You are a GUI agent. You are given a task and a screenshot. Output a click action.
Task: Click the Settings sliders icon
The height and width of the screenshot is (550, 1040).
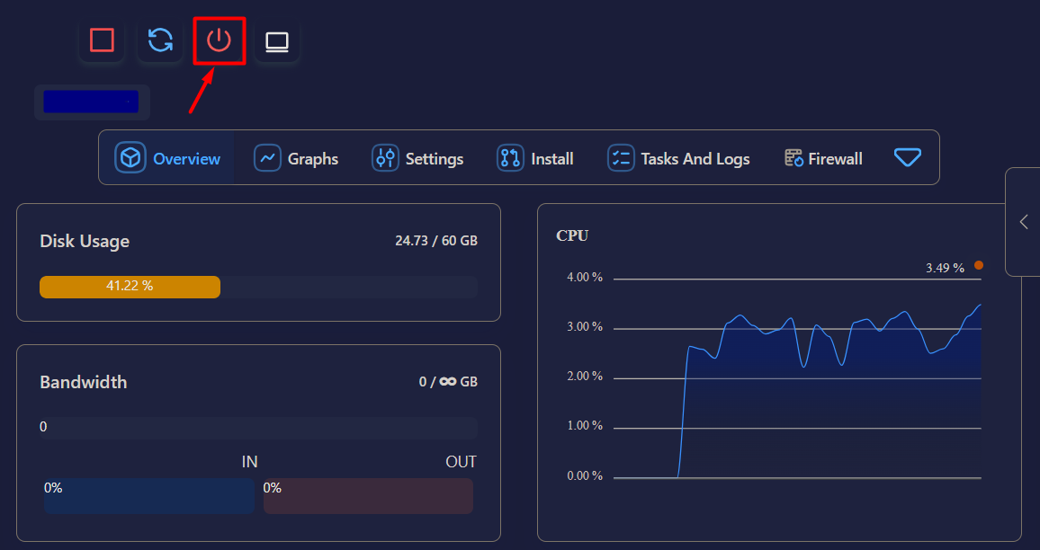pos(385,158)
